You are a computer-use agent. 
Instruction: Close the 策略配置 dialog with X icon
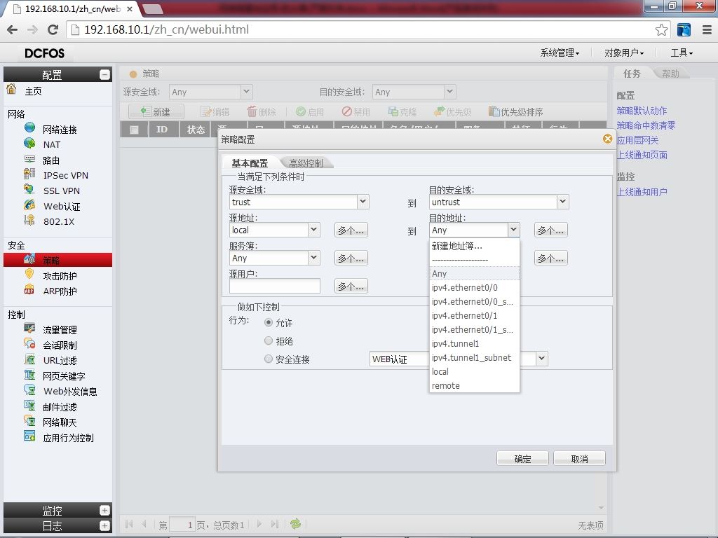tap(608, 139)
